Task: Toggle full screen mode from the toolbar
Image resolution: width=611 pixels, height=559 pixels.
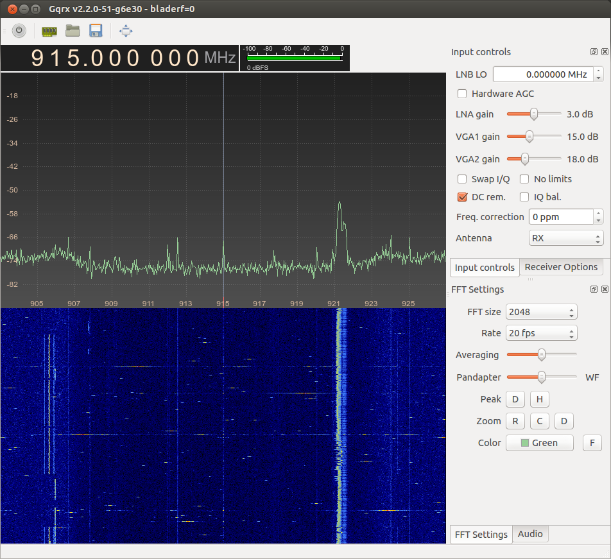Action: (126, 30)
